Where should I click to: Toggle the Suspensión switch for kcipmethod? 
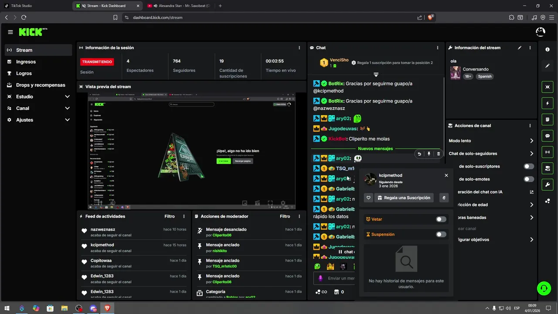[x=441, y=234]
